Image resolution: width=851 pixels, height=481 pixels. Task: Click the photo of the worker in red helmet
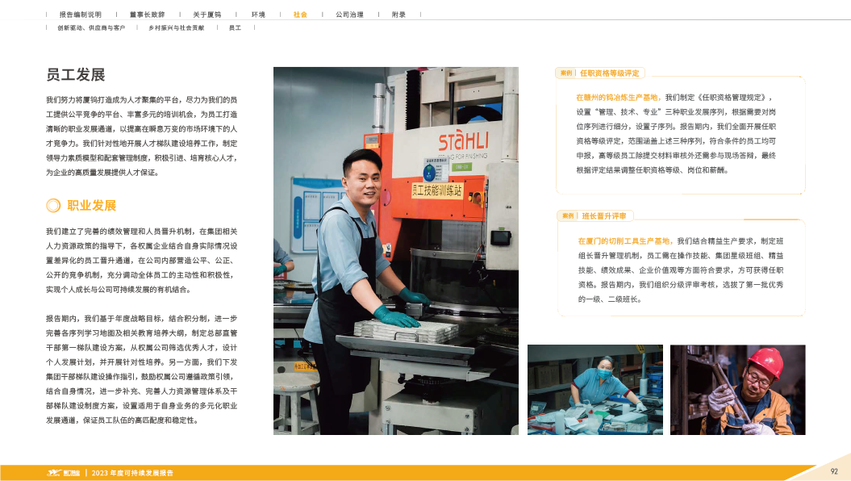point(737,390)
